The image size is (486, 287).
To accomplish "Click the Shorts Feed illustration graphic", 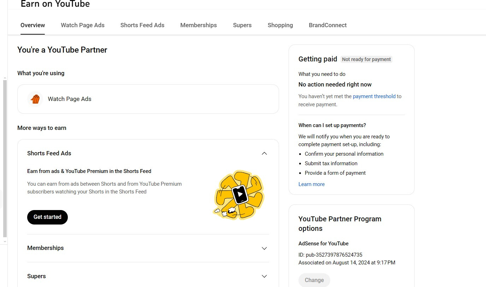I will [x=239, y=195].
